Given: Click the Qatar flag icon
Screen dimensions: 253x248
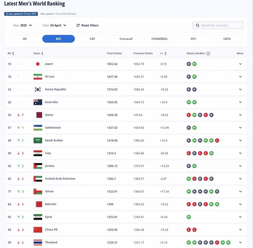Looking at the screenshot, I should point(38,115).
